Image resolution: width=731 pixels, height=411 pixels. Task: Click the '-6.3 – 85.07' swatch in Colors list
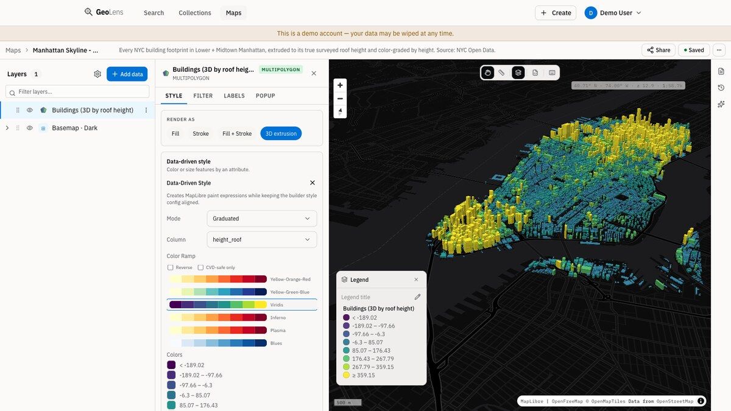click(x=171, y=395)
